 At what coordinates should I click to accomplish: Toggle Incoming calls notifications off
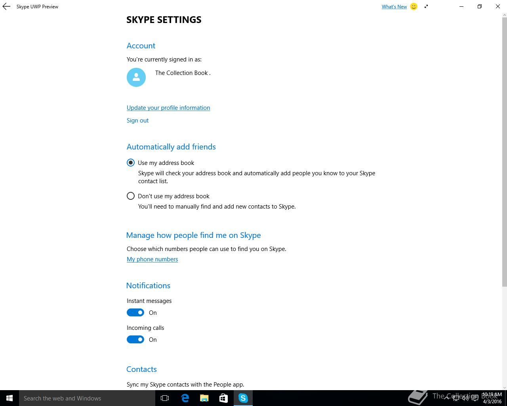click(x=135, y=339)
